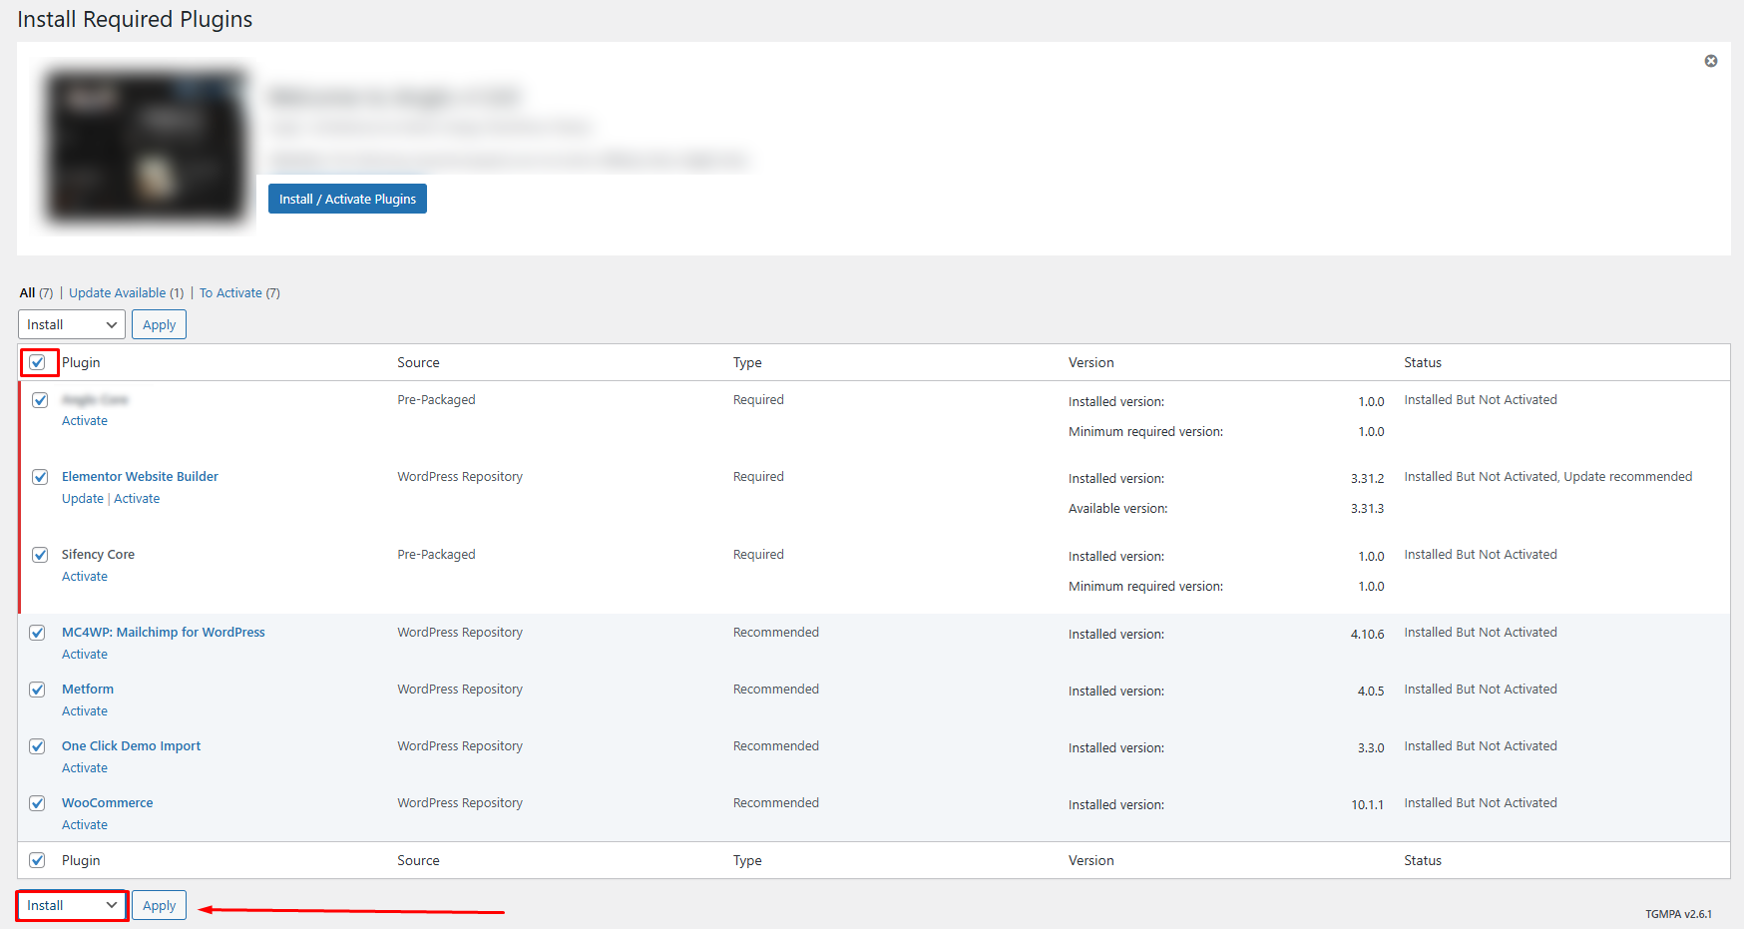Toggle the select-all checkbox in the table footer
This screenshot has width=1744, height=929.
click(37, 860)
